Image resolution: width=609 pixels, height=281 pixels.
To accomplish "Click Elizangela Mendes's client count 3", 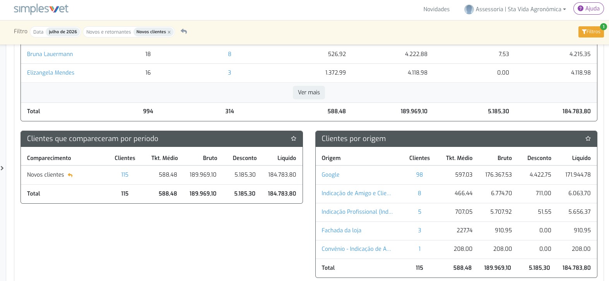I will pos(229,73).
